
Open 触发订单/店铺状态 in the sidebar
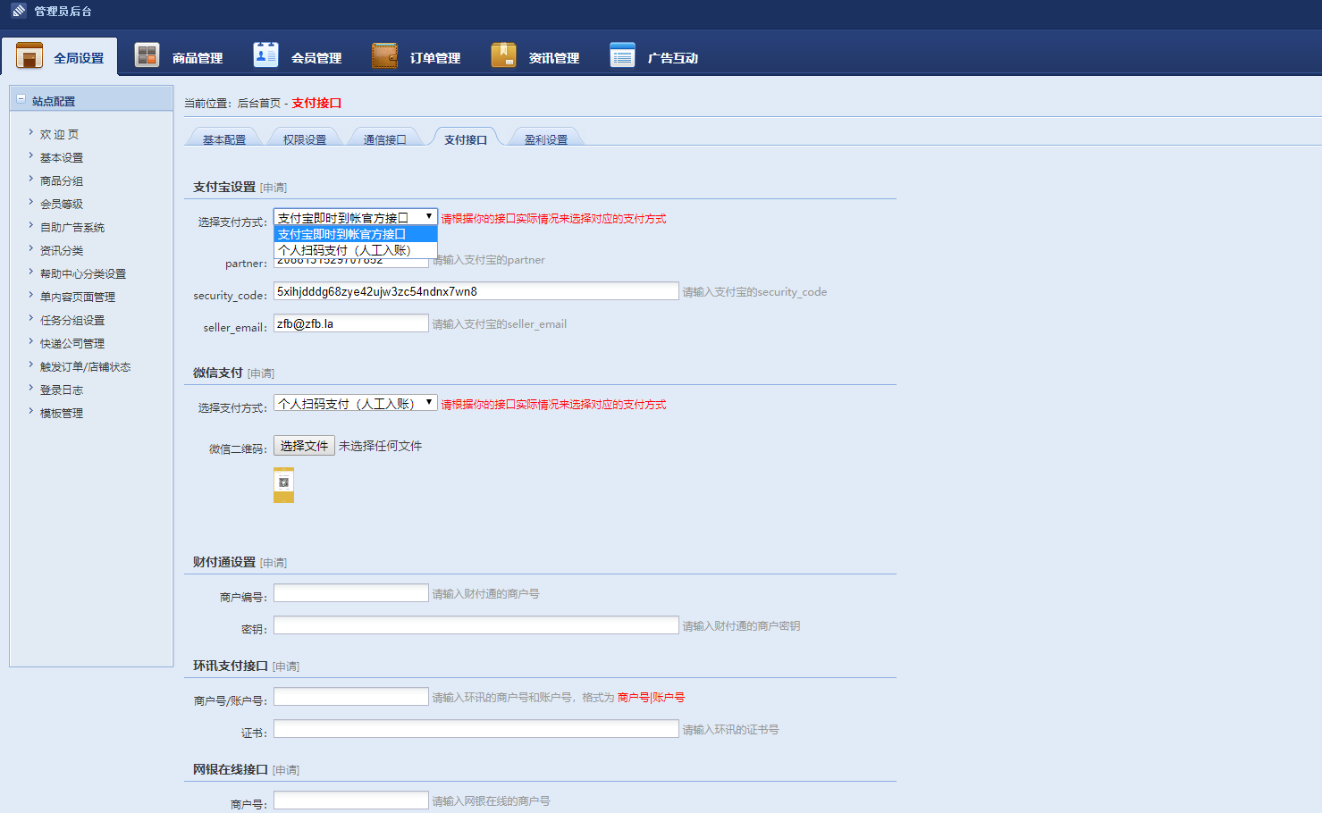85,366
